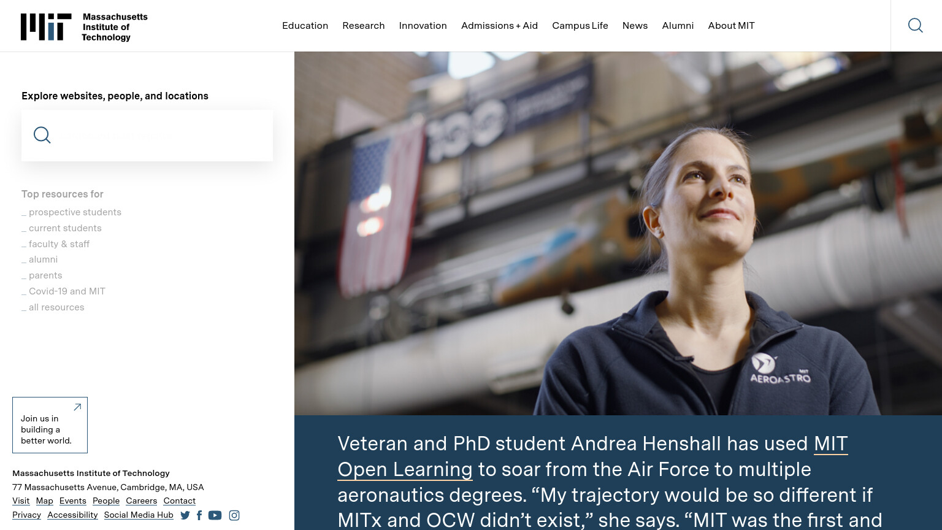Open the Admissions + Aid menu
Viewport: 942px width, 530px height.
499,26
